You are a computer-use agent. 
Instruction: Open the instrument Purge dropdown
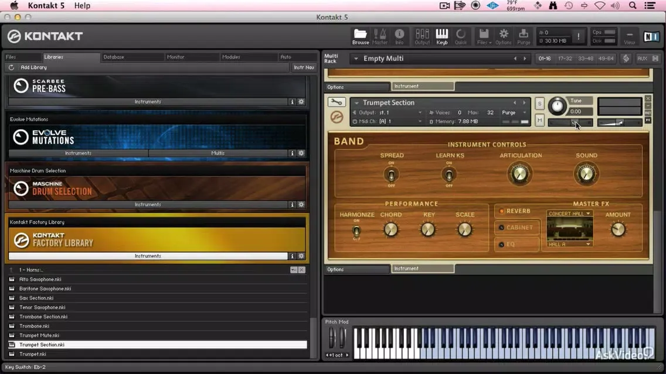525,112
